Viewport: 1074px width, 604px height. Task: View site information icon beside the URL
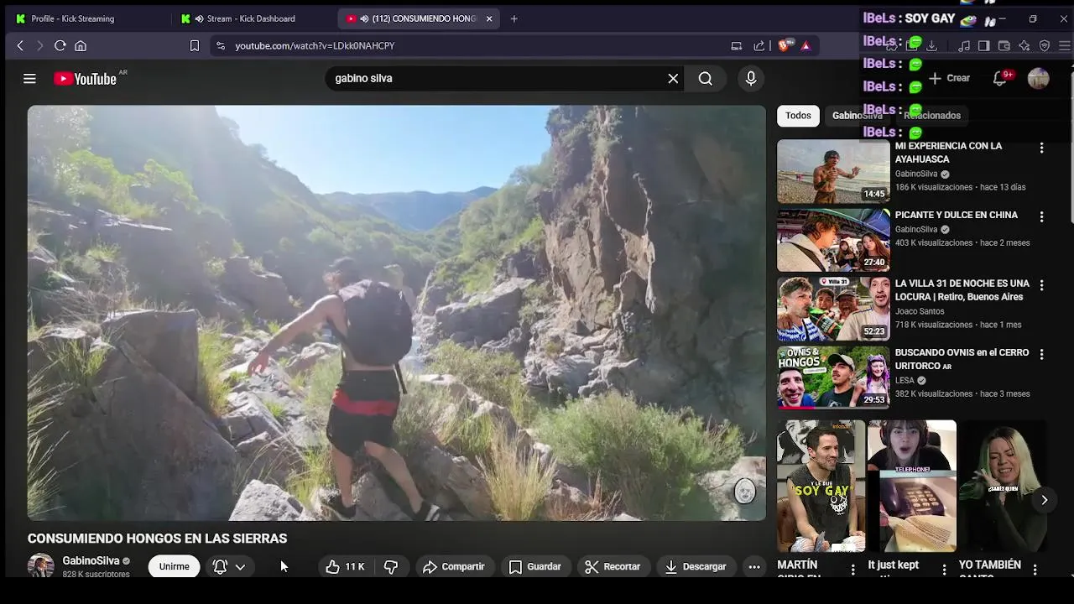pos(221,45)
